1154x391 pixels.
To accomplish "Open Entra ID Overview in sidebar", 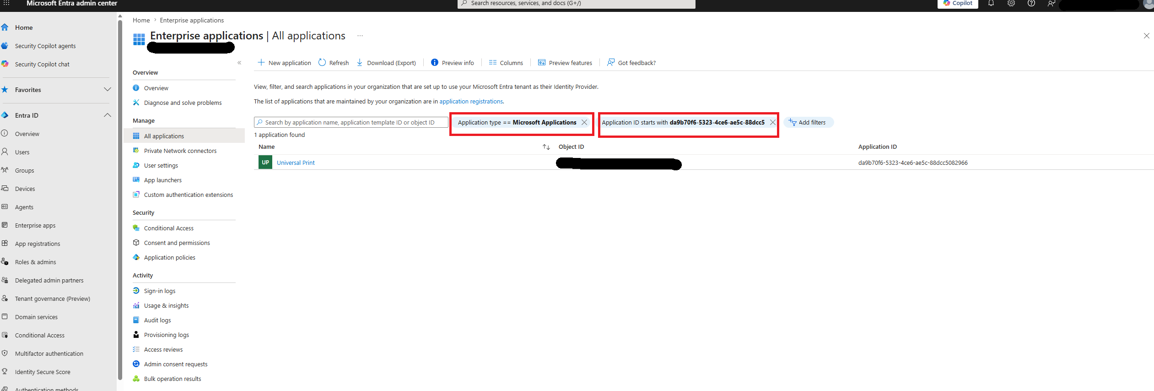I will tap(27, 134).
